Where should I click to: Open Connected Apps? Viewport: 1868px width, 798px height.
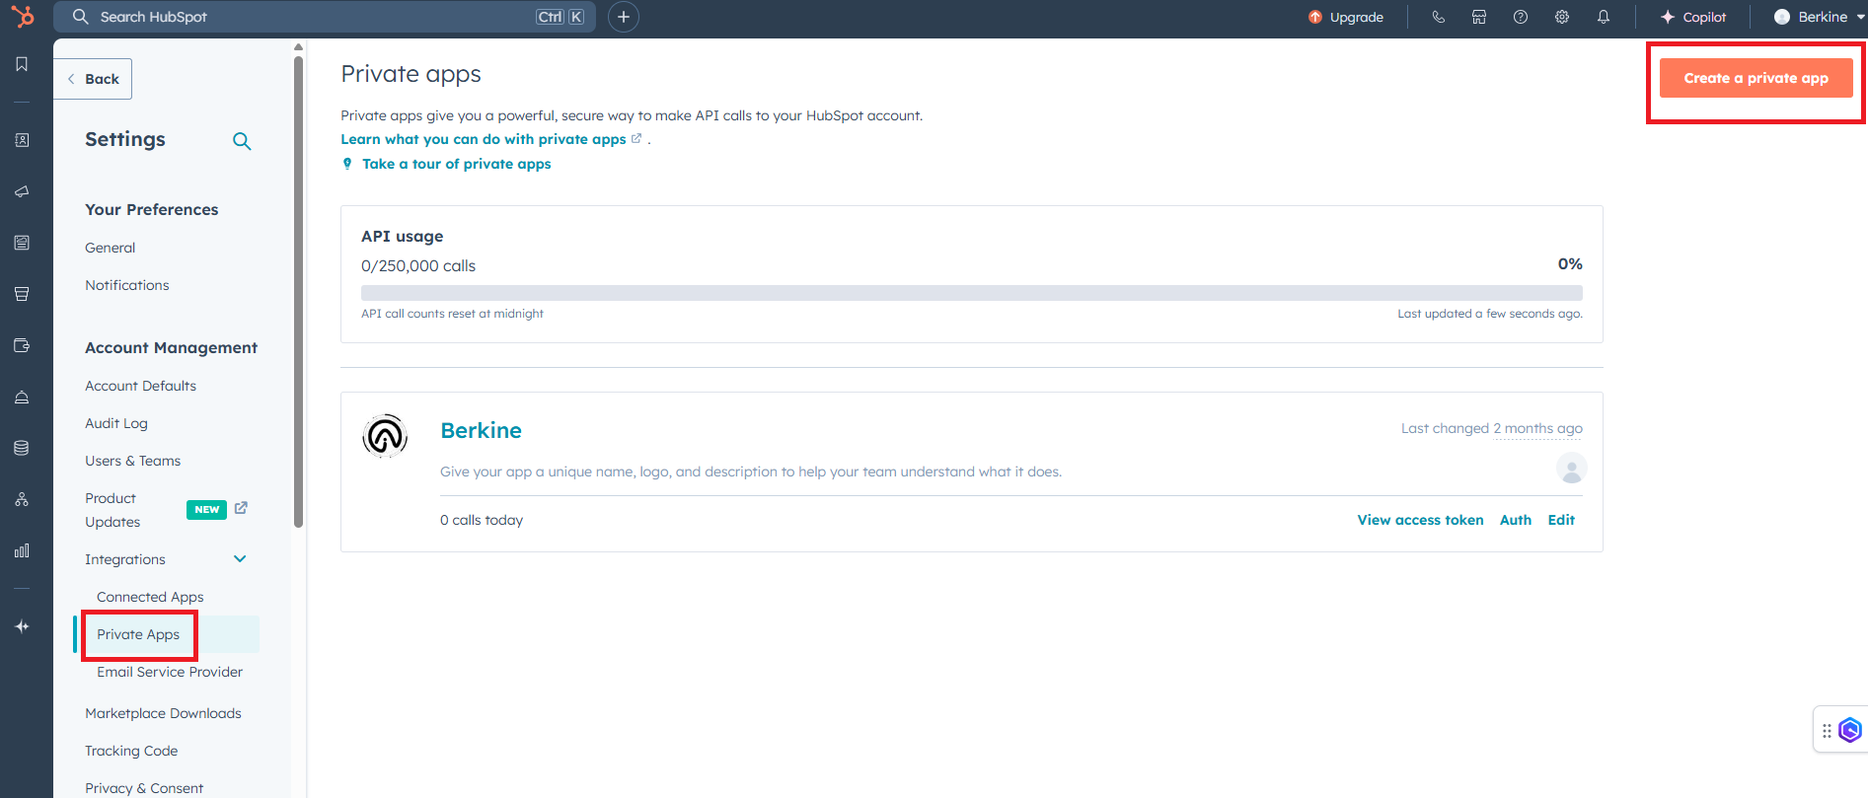[150, 597]
